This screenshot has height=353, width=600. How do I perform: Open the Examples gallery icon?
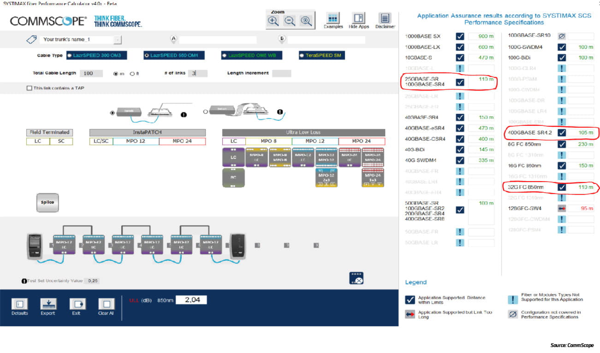(x=333, y=18)
